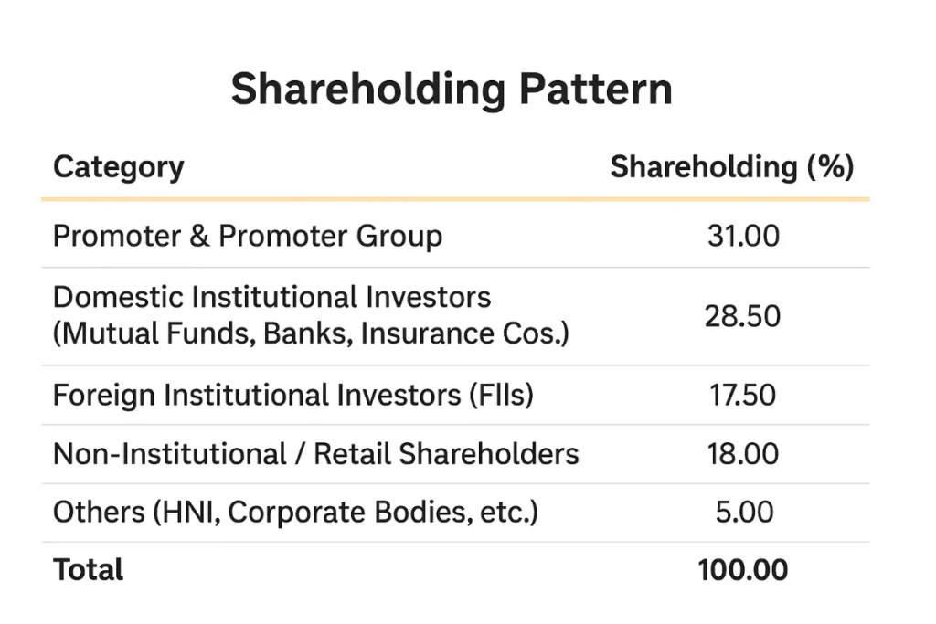Click the 17.50 shareholding value
Screen dimensions: 936x624
[742, 395]
